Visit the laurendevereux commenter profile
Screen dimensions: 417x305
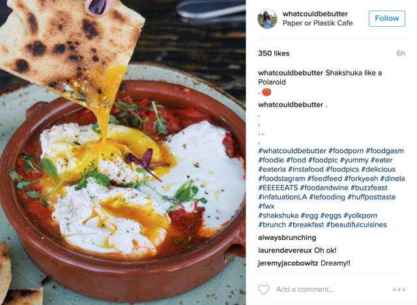pyautogui.click(x=285, y=250)
